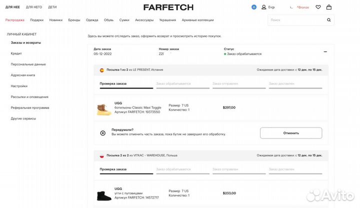Click the Poland flag icon on parcel 2
This screenshot has width=360, height=208.
[101, 155]
